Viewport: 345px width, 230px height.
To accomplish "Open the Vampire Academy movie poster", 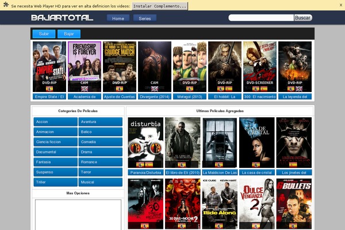I will click(x=85, y=67).
